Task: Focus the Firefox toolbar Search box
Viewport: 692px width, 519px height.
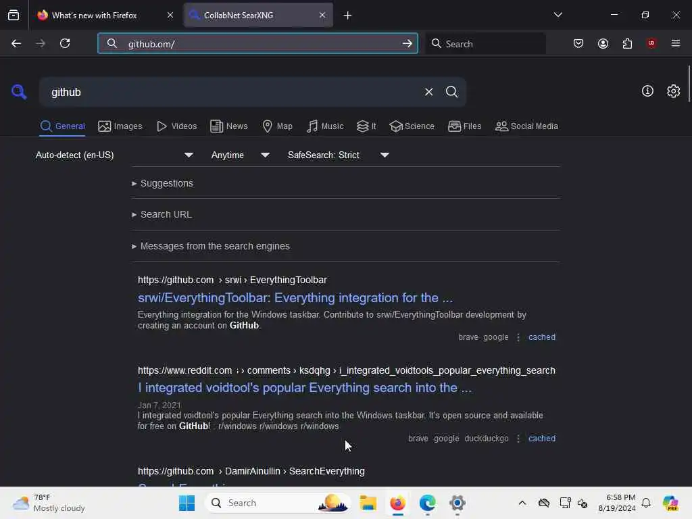Action: (x=485, y=43)
